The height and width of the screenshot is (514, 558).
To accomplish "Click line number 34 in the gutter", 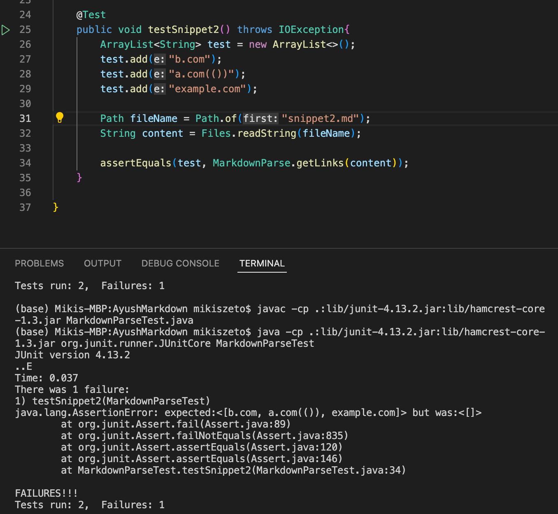I will tap(25, 163).
